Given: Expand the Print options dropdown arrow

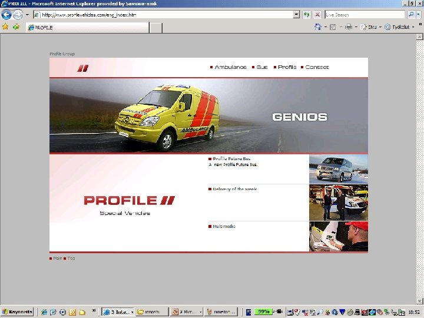Looking at the screenshot, I should coord(356,27).
